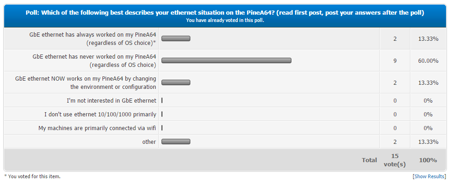Click the '* You voted for this item' note
Viewport: 452px width, 186px height.
coord(32,176)
